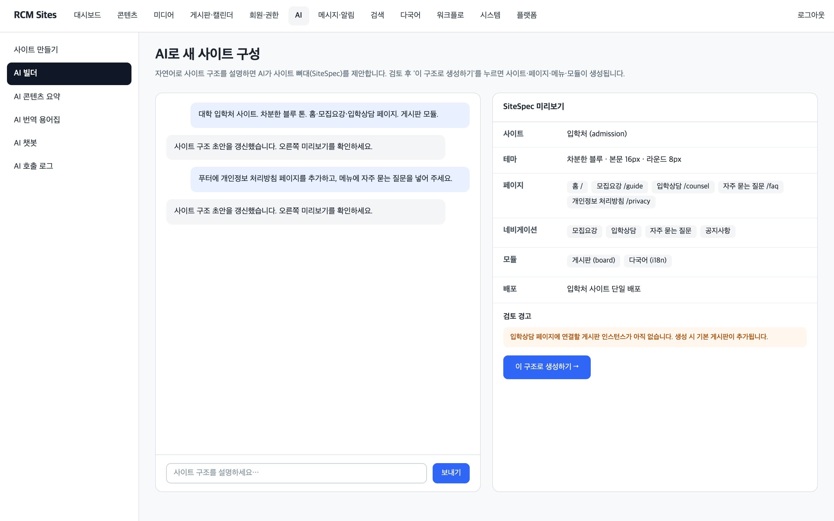The height and width of the screenshot is (521, 834).
Task: Click the 이 구조로 생성하기 button
Action: (x=546, y=367)
